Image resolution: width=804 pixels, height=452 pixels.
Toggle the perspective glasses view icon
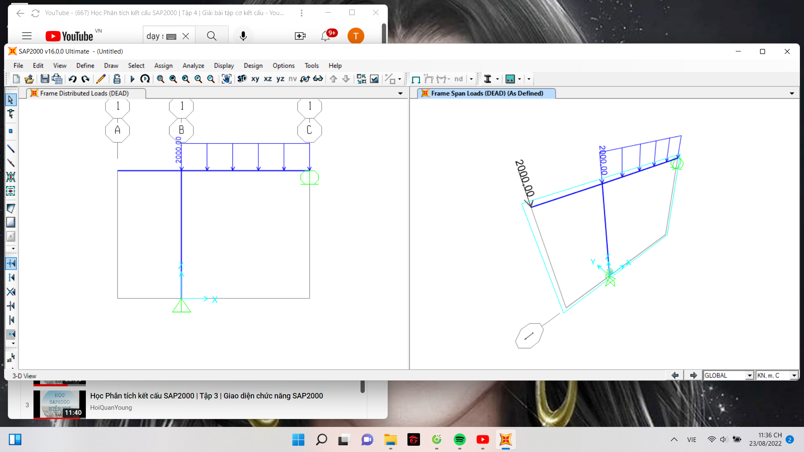(318, 79)
